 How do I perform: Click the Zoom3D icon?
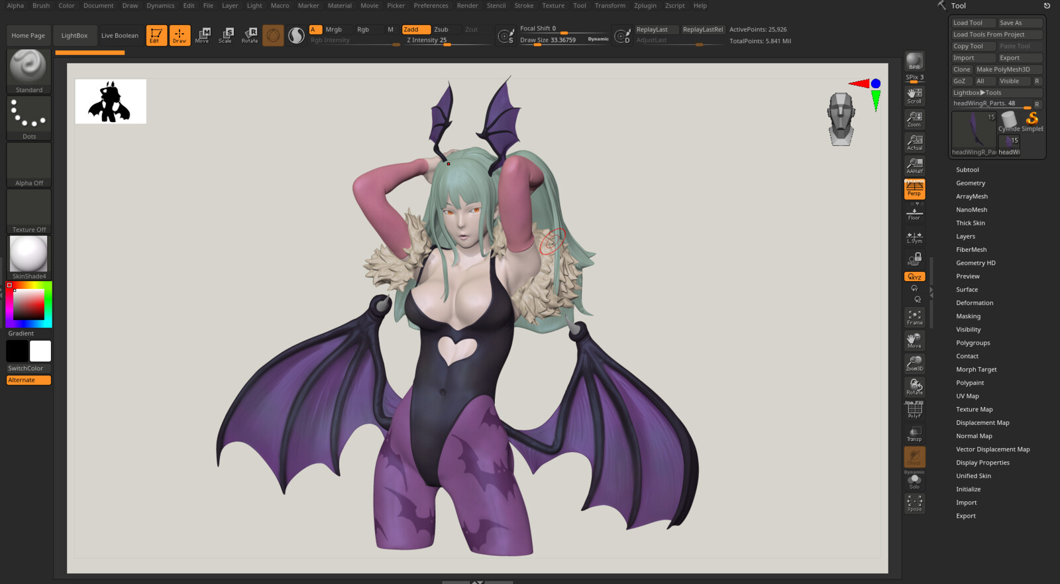coord(914,363)
